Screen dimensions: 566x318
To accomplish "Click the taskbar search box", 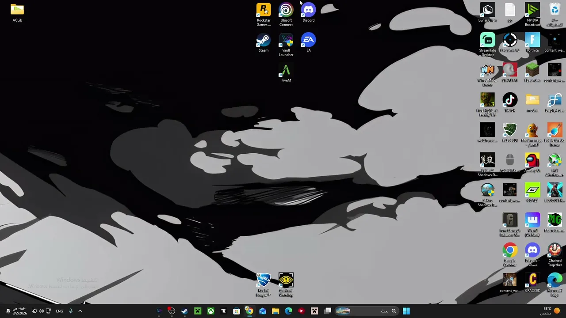I will pyautogui.click(x=367, y=311).
